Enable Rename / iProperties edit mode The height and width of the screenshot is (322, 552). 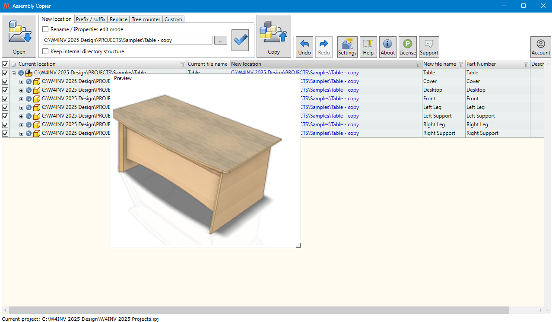[x=45, y=29]
